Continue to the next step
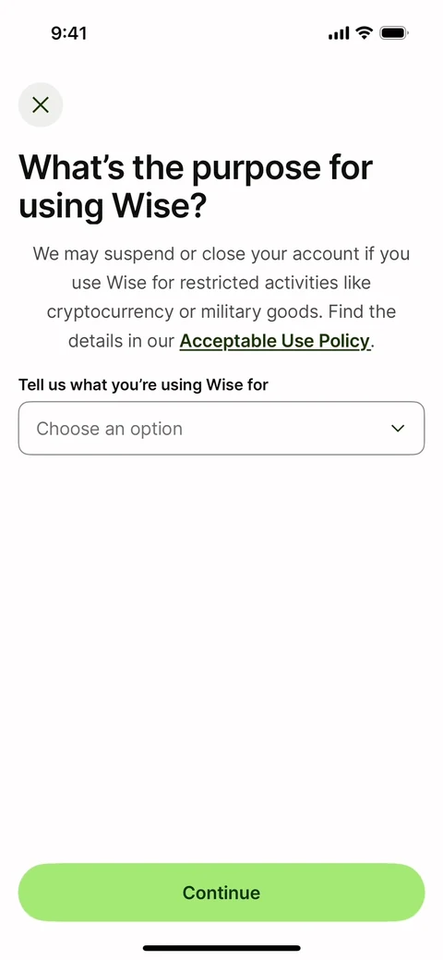Viewport: 443px width, 960px height. pos(221,892)
